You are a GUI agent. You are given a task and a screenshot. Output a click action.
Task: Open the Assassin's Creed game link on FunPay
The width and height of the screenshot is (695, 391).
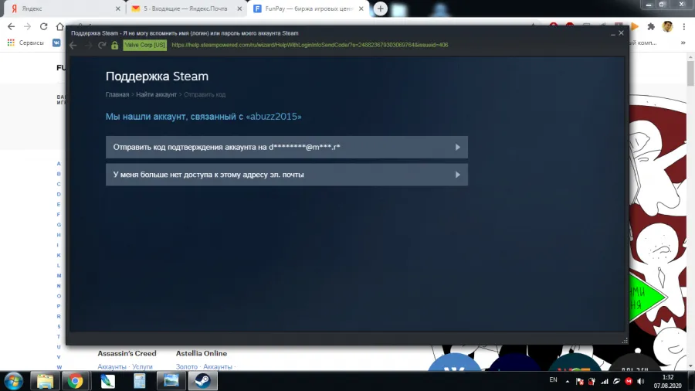tap(127, 353)
